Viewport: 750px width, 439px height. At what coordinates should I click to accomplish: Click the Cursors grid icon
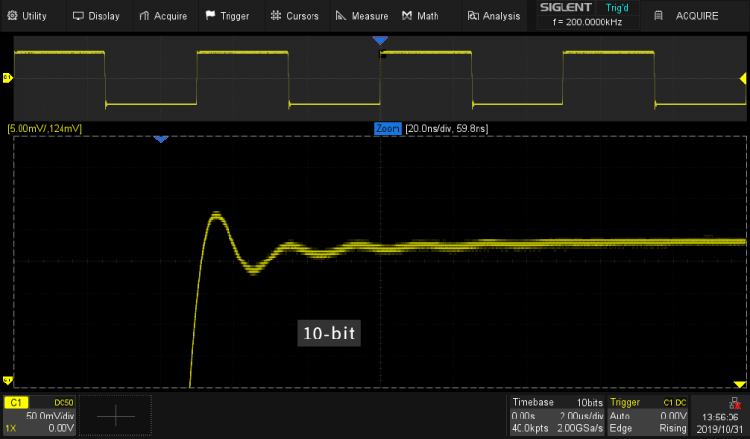(x=276, y=16)
